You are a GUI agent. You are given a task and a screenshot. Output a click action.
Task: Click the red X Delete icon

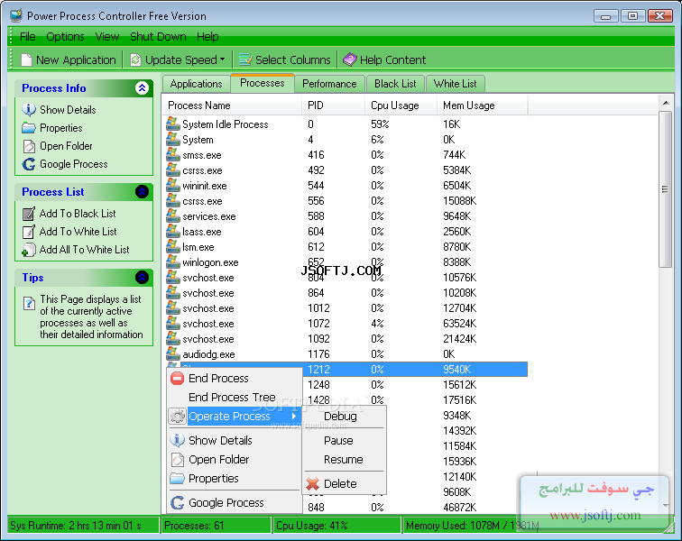click(313, 483)
